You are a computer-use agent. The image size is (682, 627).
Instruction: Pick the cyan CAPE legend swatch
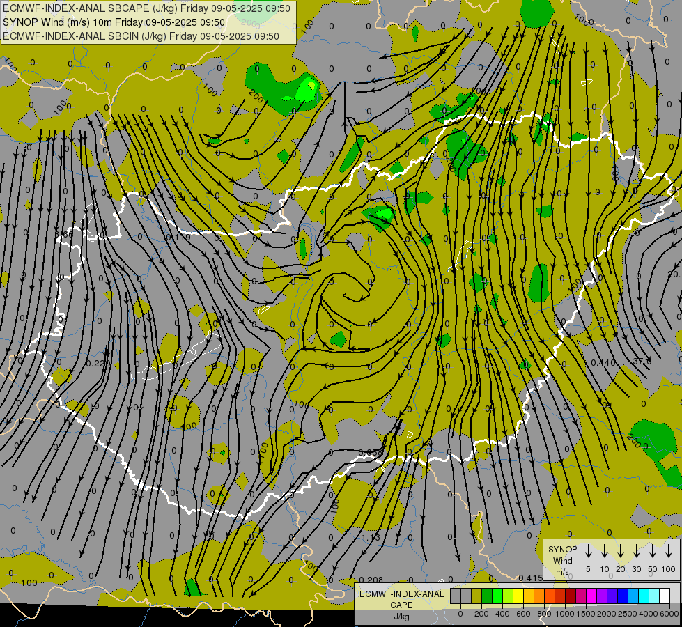pos(644,596)
